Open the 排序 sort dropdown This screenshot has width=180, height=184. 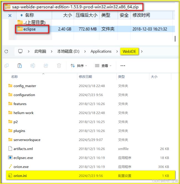(79, 66)
